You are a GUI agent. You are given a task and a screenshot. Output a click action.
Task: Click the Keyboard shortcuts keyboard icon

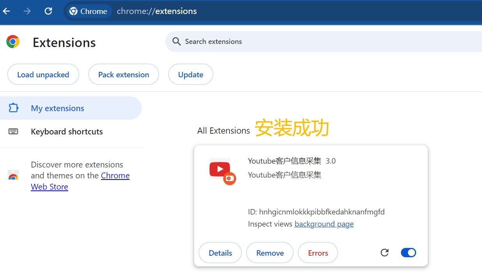tap(13, 131)
